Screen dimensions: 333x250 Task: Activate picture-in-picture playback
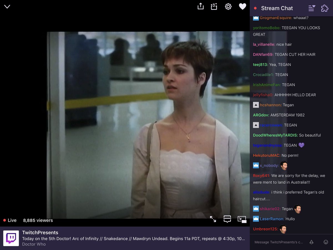(x=242, y=219)
